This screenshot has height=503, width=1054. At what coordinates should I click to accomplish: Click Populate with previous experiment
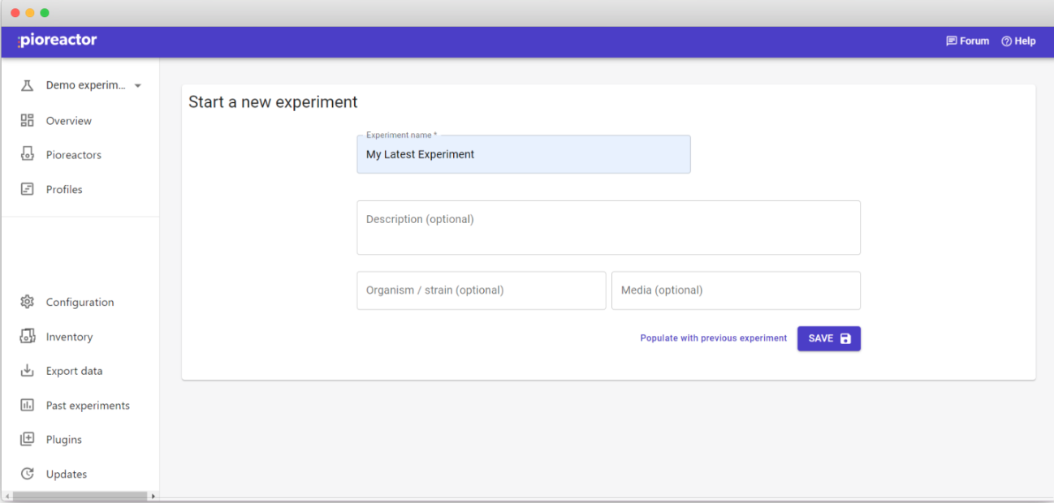pos(713,338)
